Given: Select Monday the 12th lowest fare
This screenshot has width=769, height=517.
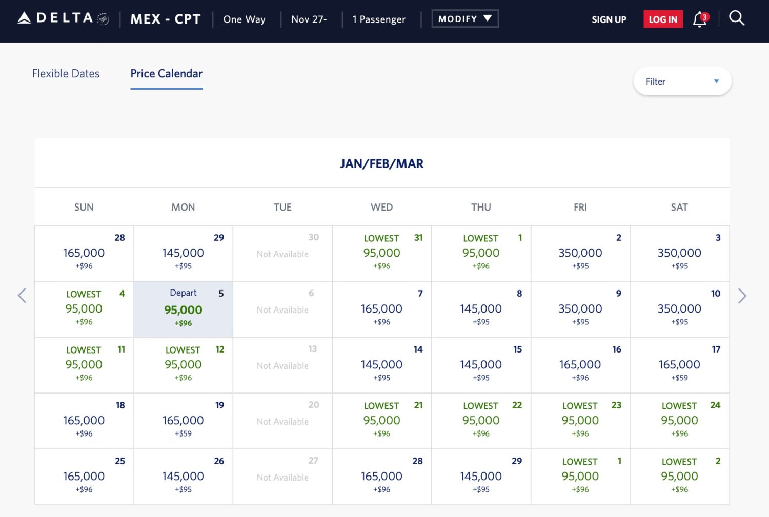Looking at the screenshot, I should [183, 365].
